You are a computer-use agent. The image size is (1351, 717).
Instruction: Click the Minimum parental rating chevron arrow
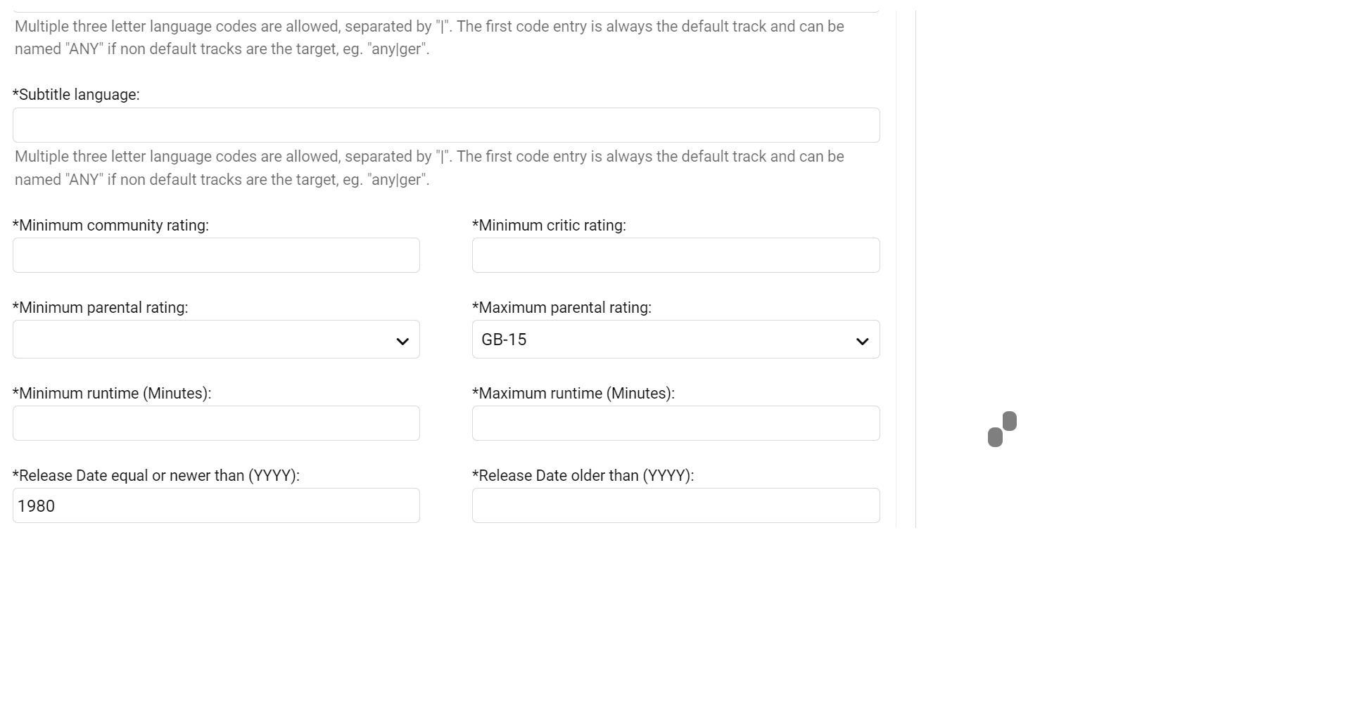click(402, 341)
